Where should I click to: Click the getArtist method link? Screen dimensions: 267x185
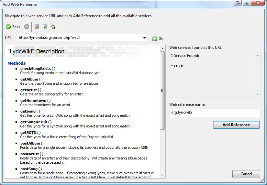coord(28,90)
